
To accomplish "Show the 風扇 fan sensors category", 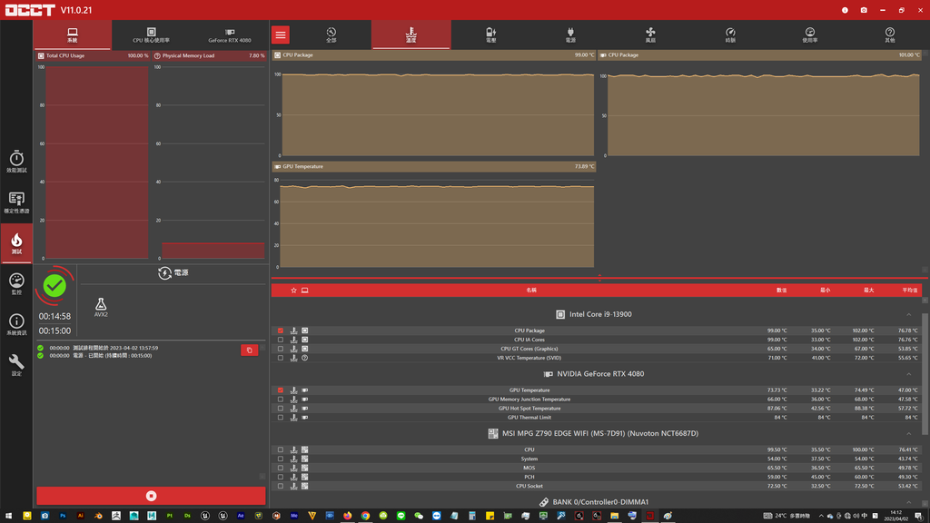I will tap(650, 35).
